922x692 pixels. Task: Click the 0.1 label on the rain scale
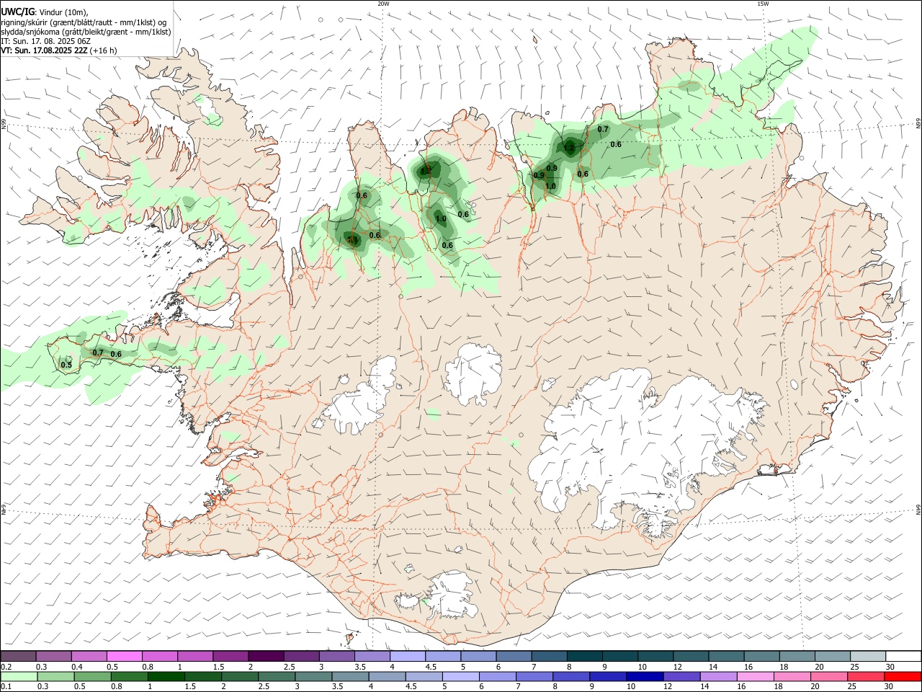point(6,686)
